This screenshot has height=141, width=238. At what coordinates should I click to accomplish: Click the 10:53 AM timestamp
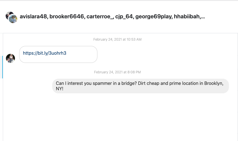(x=117, y=39)
